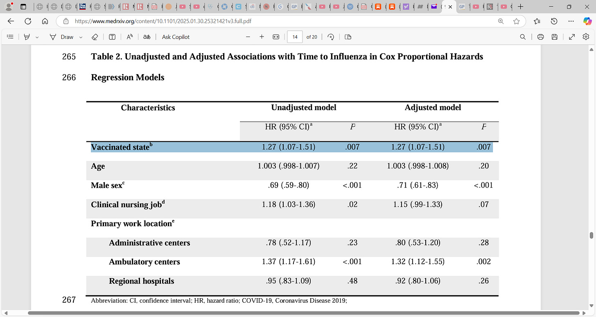
Task: Go to the browser home page
Action: pos(45,21)
